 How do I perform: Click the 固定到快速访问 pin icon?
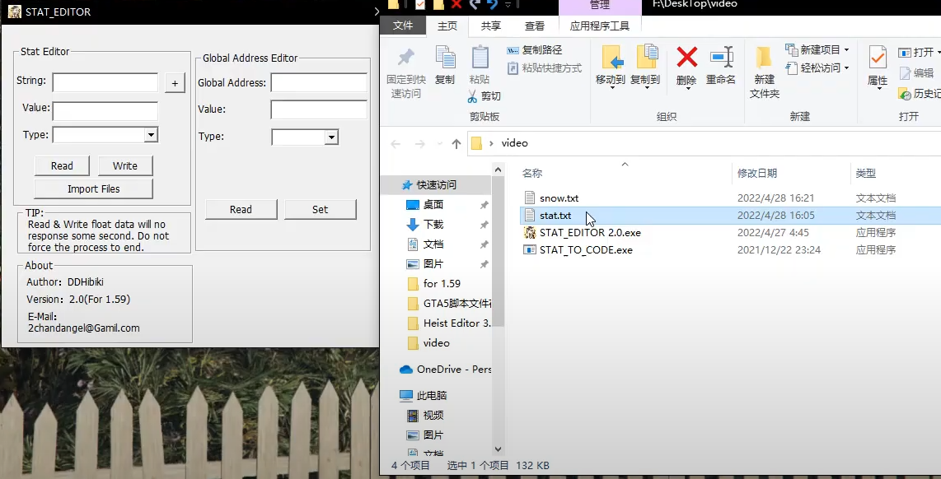pyautogui.click(x=406, y=58)
